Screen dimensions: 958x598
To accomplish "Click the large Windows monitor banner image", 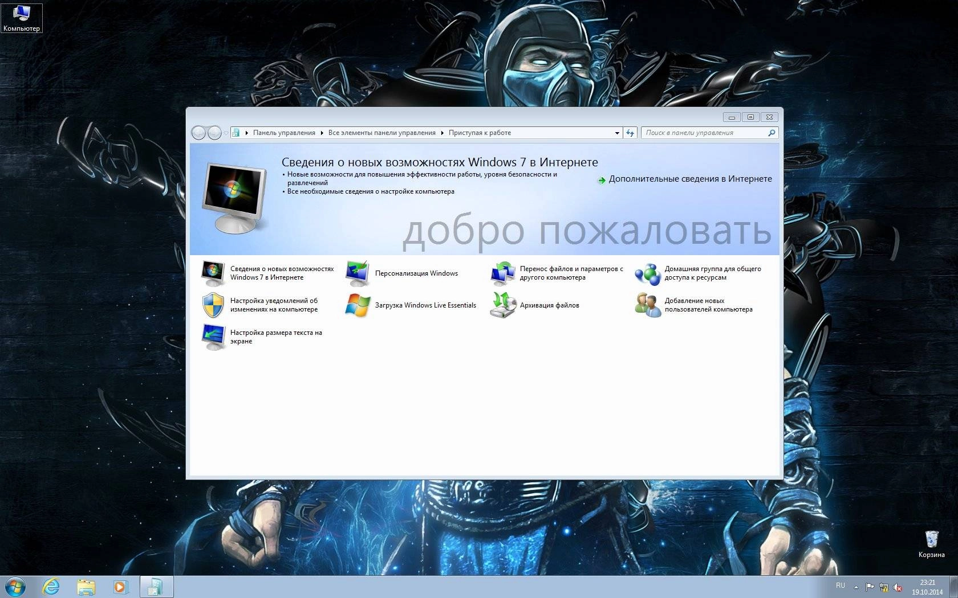I will (234, 197).
